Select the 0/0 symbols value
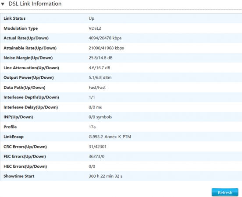Image resolution: width=242 pixels, height=197 pixels. point(100,117)
